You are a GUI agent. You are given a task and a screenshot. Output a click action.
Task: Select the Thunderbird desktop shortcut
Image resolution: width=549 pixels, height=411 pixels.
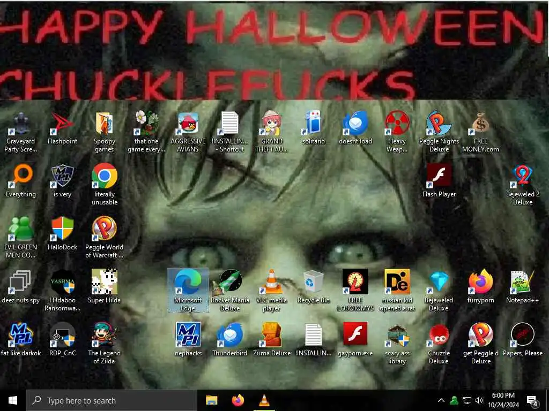point(230,340)
